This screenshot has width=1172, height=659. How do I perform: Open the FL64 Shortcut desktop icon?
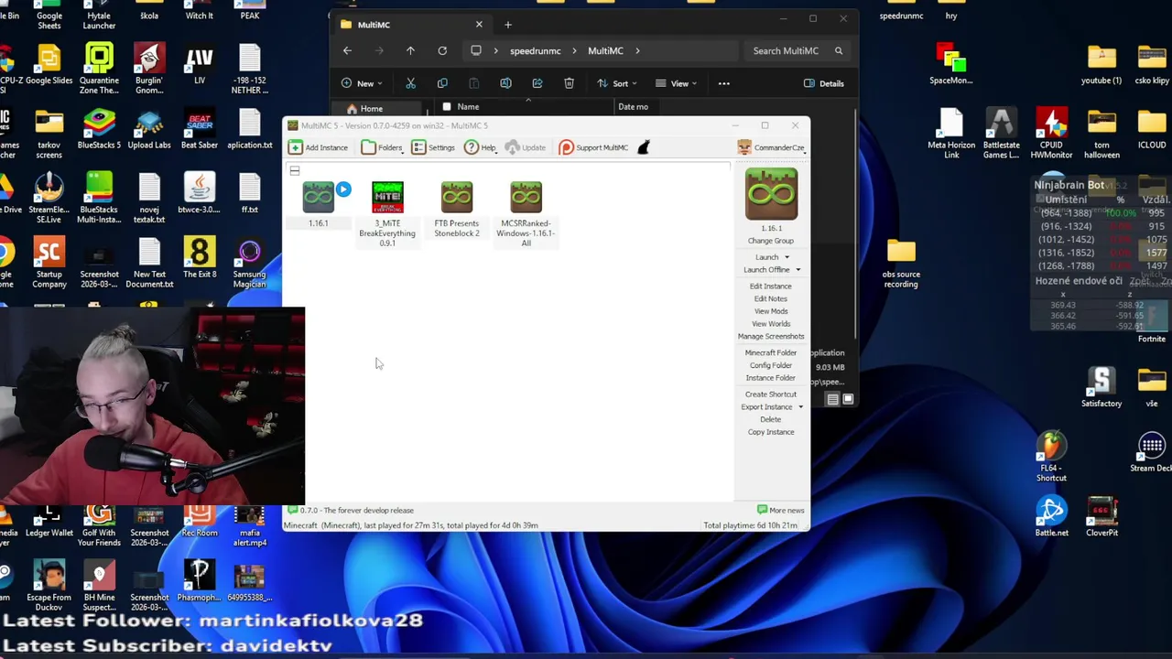tap(1051, 456)
